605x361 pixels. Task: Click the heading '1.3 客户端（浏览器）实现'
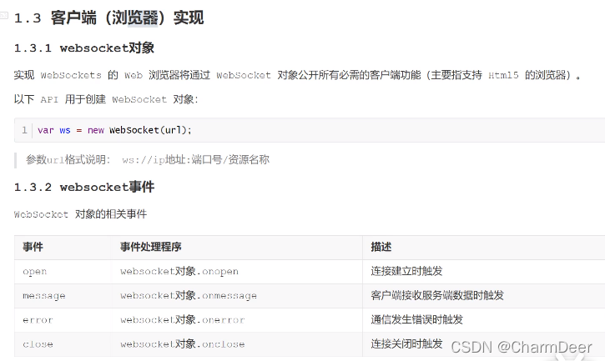pyautogui.click(x=108, y=18)
